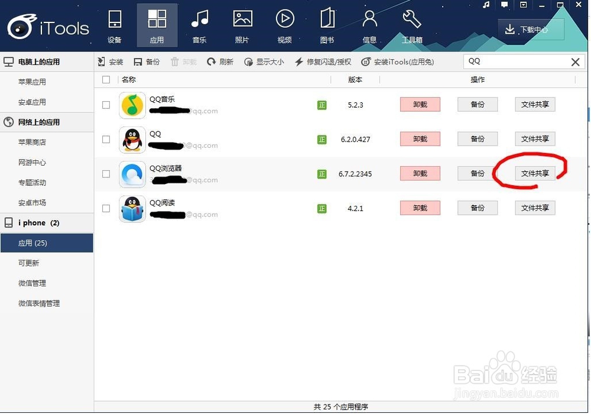The image size is (591, 414).
Task: Click the green 正 badge on QQ音乐 row
Action: click(322, 105)
